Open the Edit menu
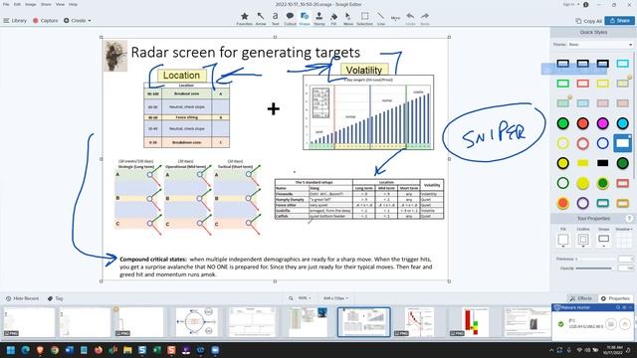This screenshot has width=637, height=358. [x=17, y=4]
